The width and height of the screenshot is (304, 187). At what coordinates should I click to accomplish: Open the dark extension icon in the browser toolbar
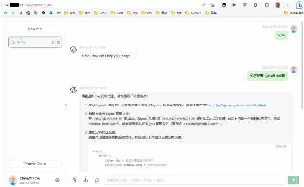click(224, 5)
